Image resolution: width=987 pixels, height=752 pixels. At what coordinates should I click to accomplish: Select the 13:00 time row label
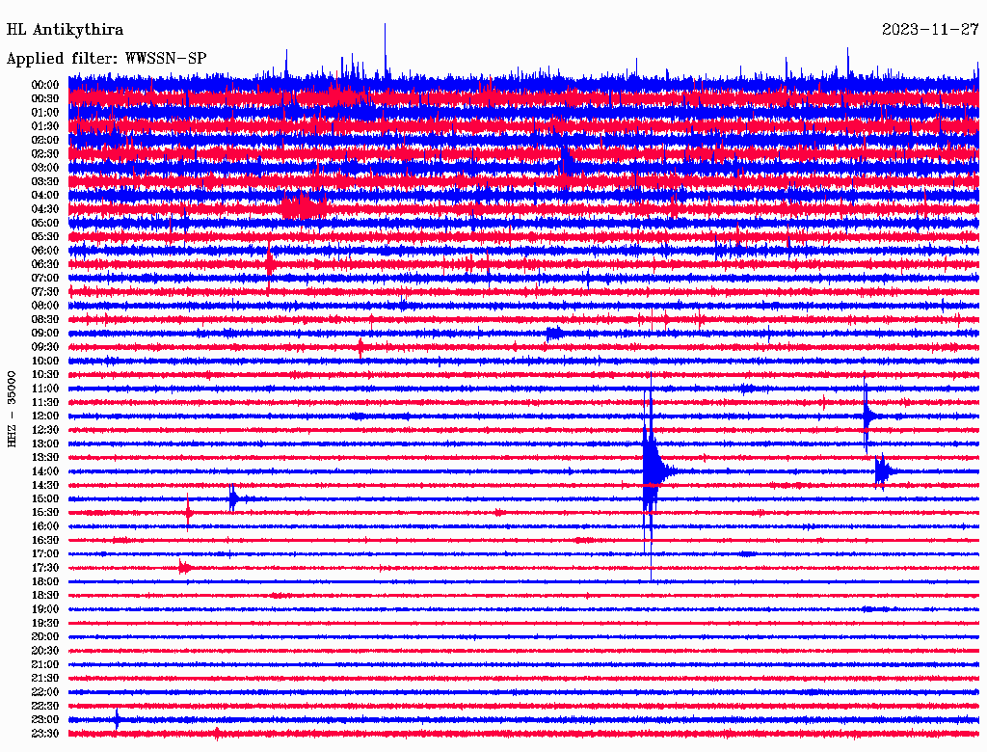pyautogui.click(x=45, y=444)
